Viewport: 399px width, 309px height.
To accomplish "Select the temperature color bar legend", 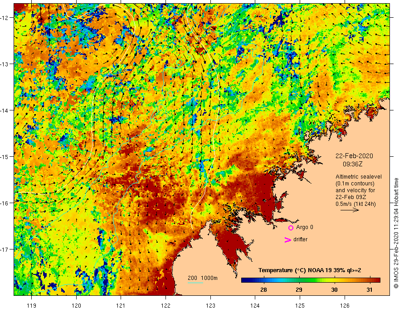I will click(311, 280).
